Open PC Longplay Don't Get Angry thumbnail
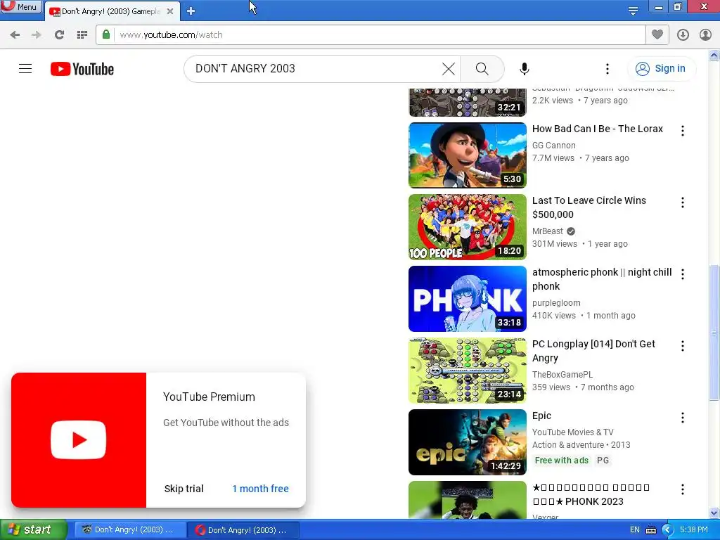The width and height of the screenshot is (720, 540). coord(468,370)
